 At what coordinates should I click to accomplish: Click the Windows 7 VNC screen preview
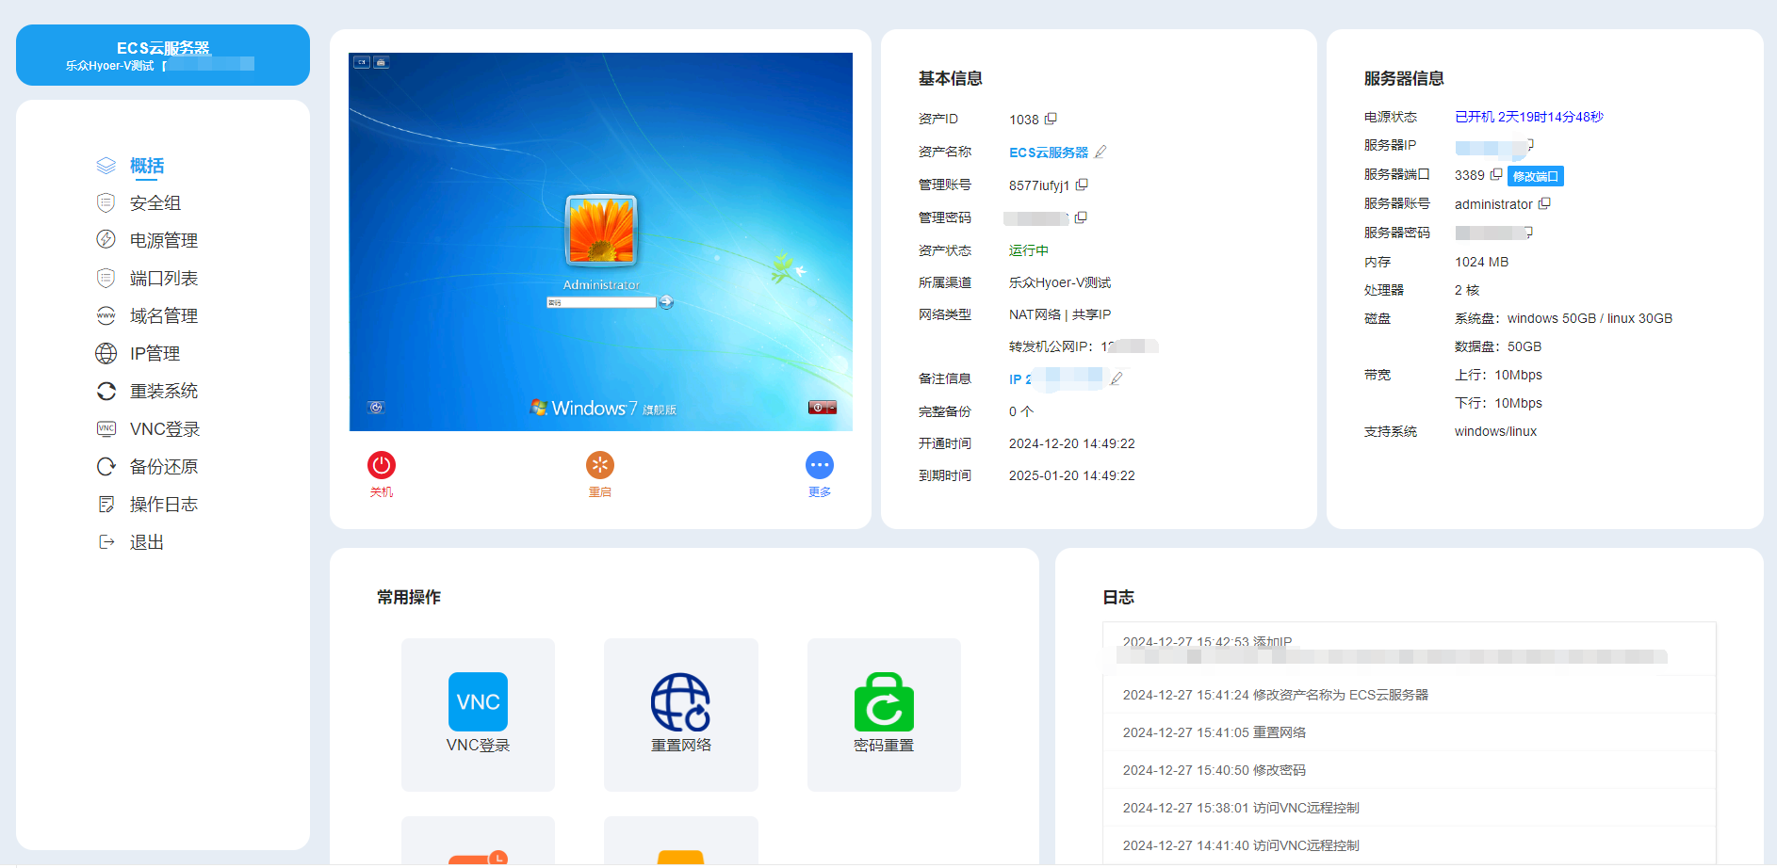[x=600, y=242]
